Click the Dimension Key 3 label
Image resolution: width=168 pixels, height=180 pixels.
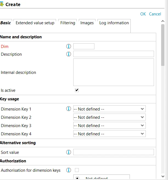pyautogui.click(x=16, y=126)
